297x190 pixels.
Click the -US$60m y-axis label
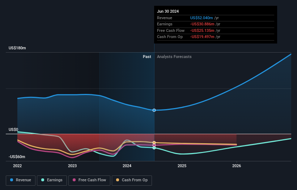click(x=17, y=157)
